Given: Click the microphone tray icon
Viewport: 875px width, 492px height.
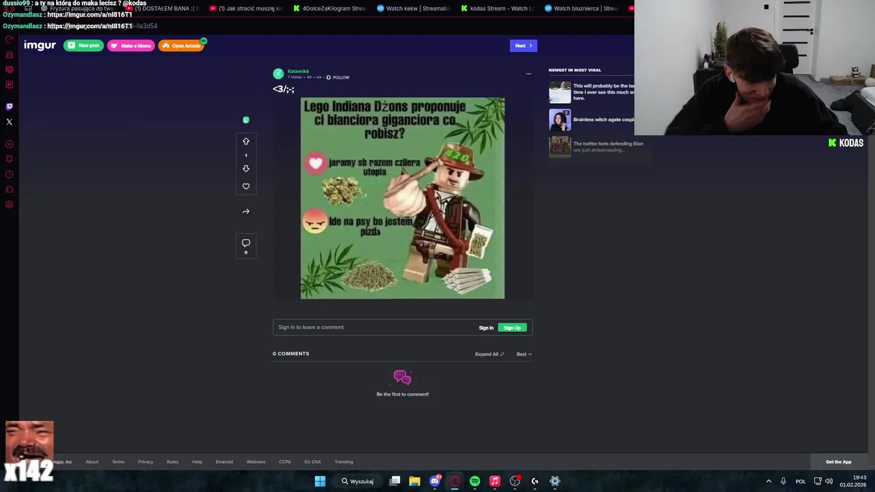Looking at the screenshot, I should (x=783, y=481).
